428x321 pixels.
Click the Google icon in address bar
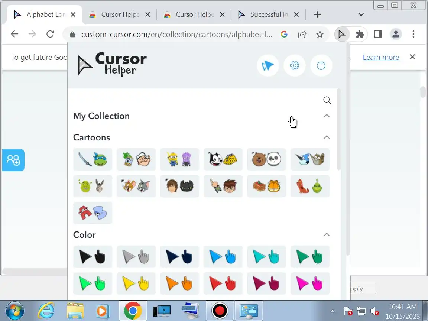click(284, 34)
